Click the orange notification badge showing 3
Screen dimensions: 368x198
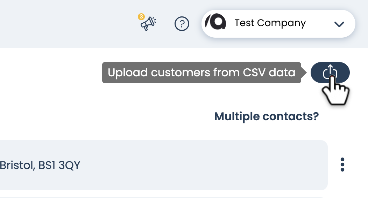(141, 16)
